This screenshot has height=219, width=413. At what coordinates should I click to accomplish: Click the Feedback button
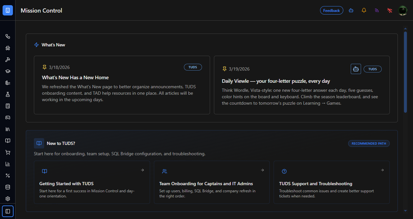click(331, 10)
